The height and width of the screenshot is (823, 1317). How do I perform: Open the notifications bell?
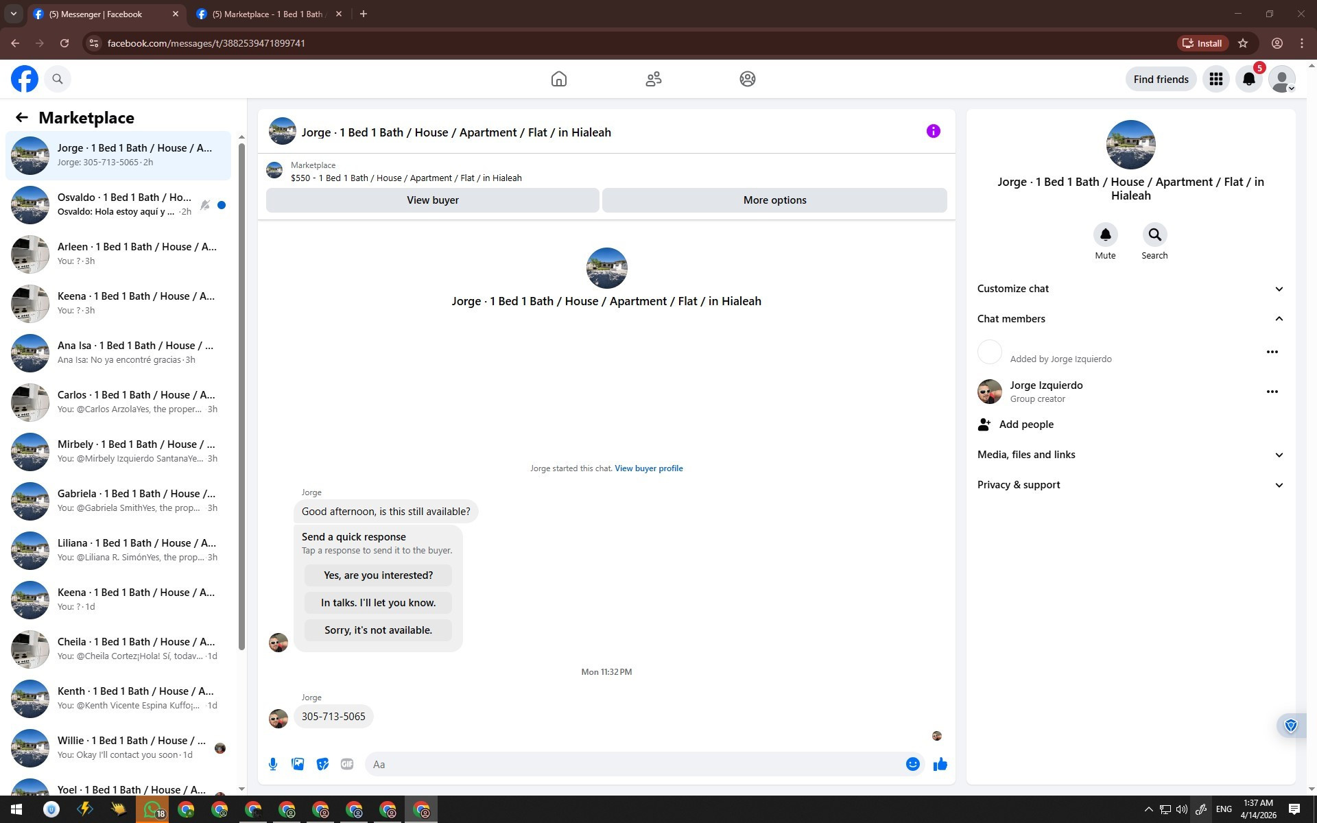[1248, 79]
